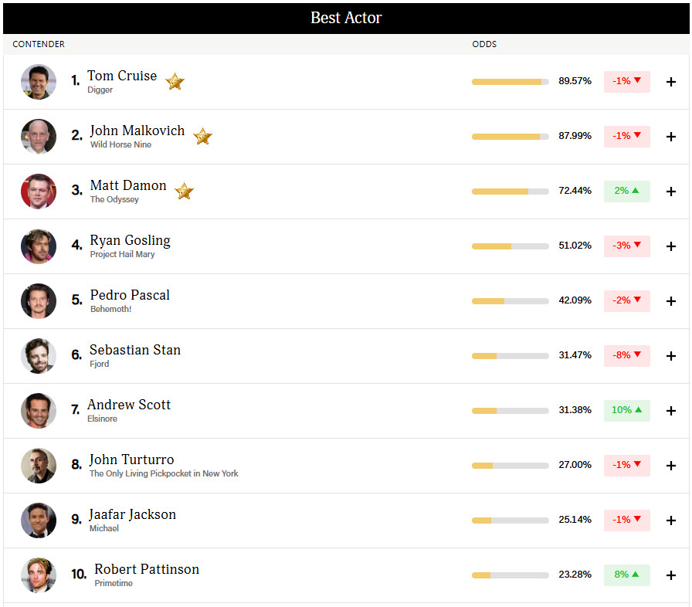
Task: Click the Best Actor title bar
Action: 346,18
